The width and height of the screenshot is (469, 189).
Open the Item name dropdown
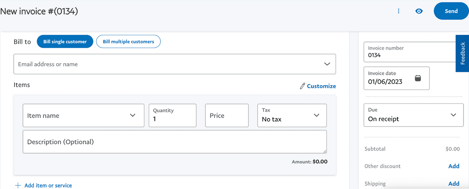coord(132,115)
